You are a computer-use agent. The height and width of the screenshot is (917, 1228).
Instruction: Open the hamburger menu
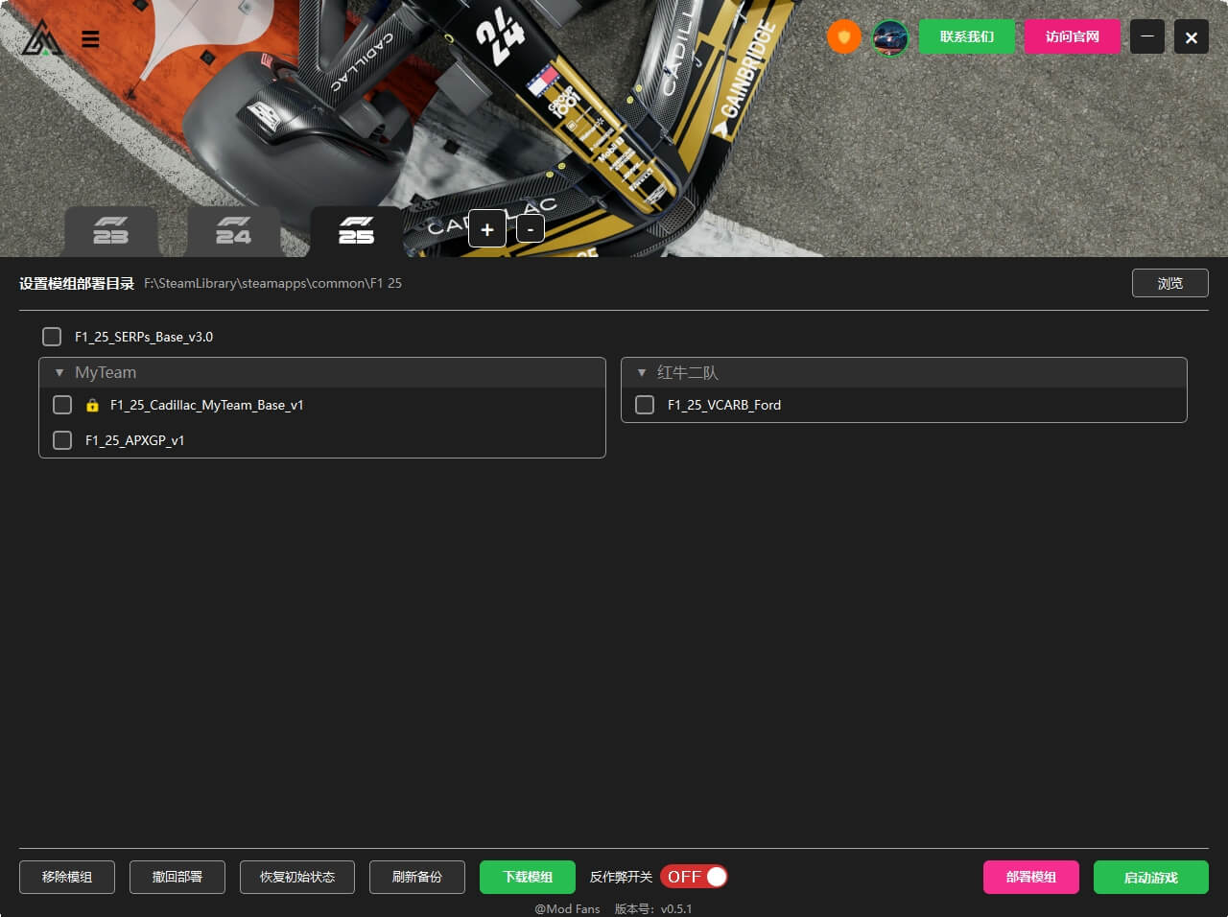tap(90, 39)
